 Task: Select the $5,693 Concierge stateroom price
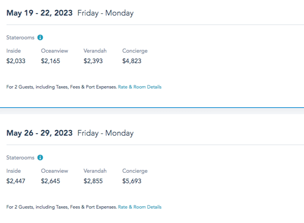132,181
